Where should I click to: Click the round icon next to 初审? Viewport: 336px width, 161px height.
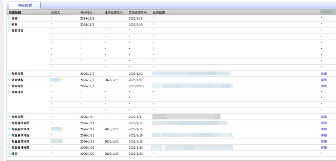10,24
